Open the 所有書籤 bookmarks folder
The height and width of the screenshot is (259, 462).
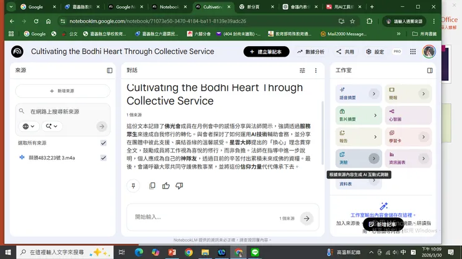(x=425, y=34)
